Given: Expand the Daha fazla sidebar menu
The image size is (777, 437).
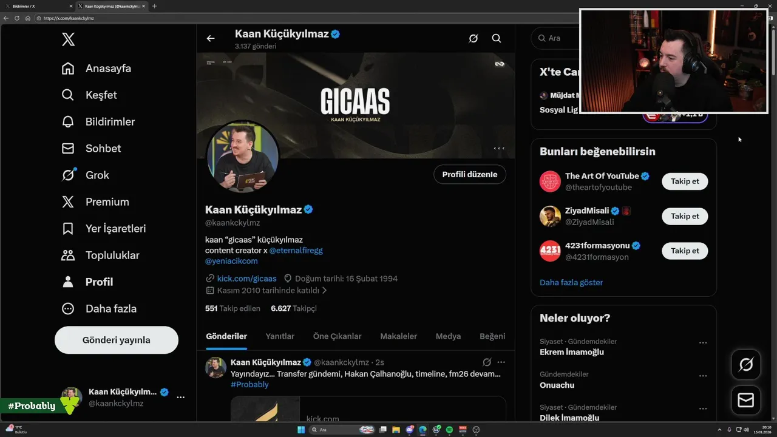Looking at the screenshot, I should click(99, 309).
